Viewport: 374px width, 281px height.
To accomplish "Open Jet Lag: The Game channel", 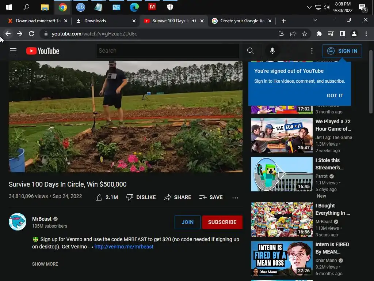I will 334,138.
